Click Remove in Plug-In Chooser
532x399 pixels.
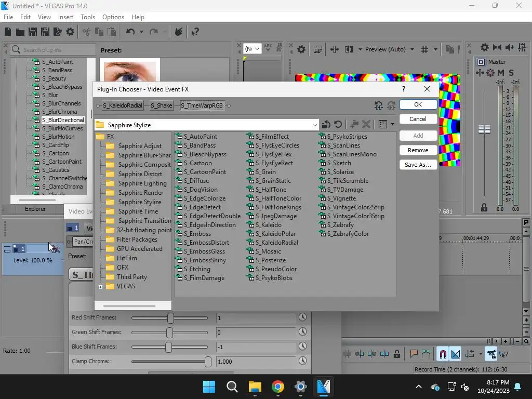coord(418,150)
